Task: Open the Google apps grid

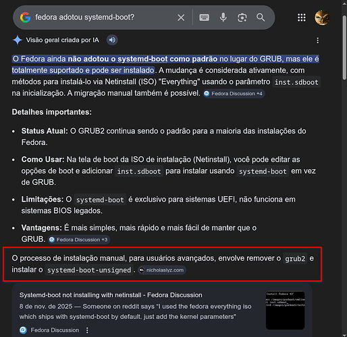Action: 302,18
